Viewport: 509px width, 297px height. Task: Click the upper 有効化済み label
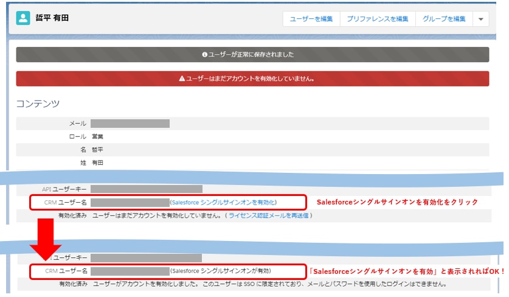coord(72,215)
